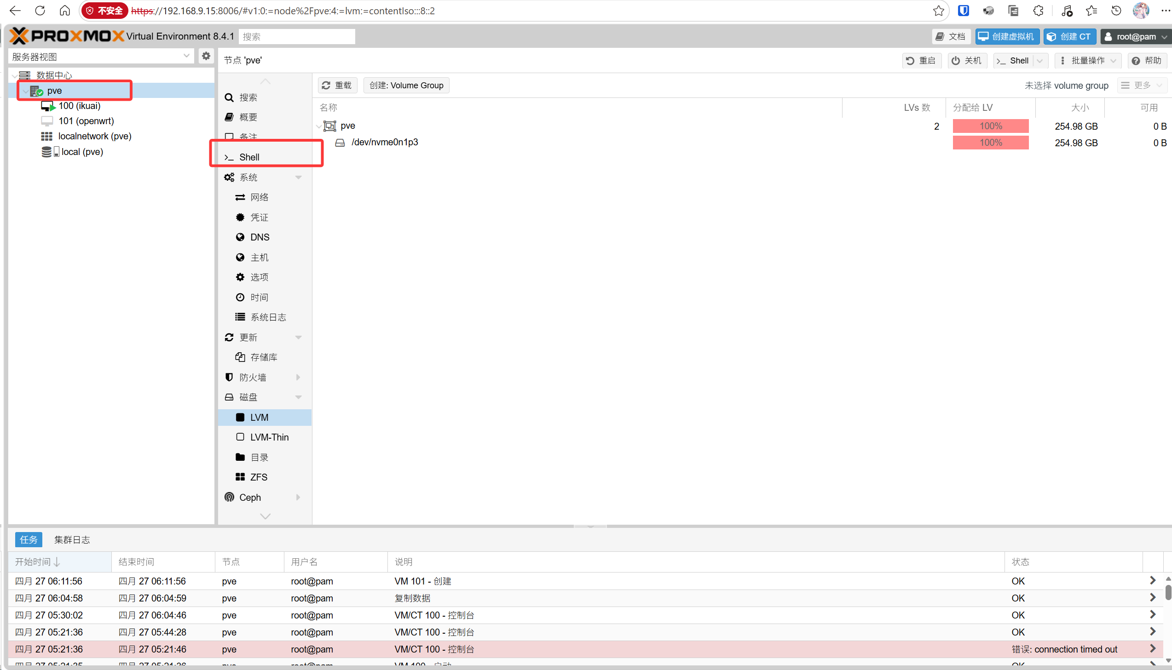
Task: Open the 批量操作 bulk actions dropdown
Action: point(1087,61)
